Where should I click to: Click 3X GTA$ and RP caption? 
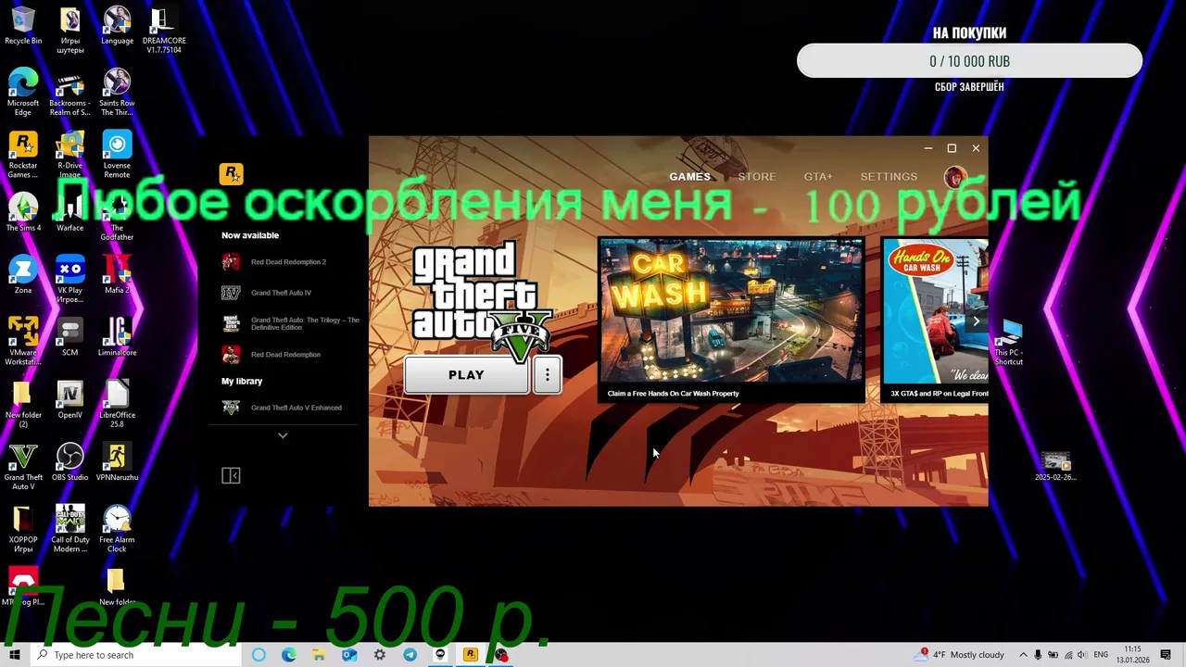click(x=939, y=394)
